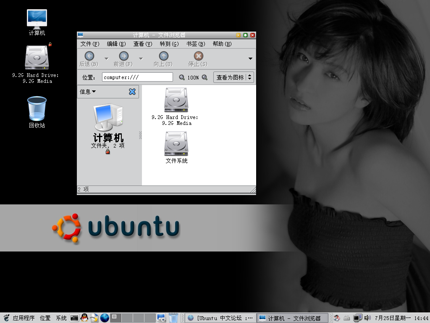The image size is (430, 323).
Task: Click the window menu icon in title bar
Action: tap(80, 35)
